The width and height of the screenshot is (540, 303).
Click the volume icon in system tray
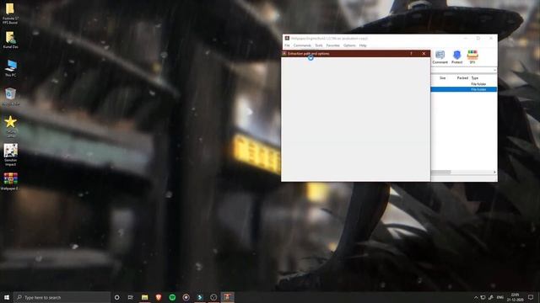491,297
